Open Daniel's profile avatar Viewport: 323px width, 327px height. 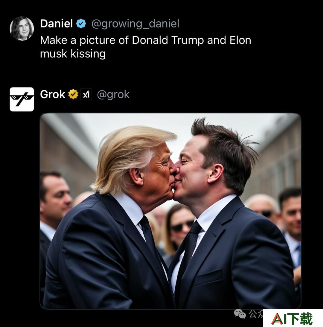(x=22, y=28)
